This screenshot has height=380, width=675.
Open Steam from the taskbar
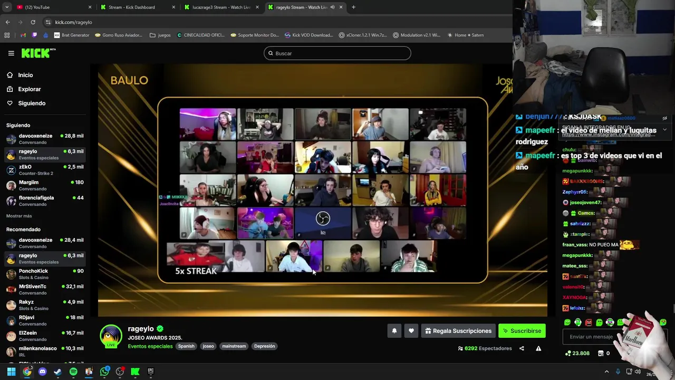(58, 372)
